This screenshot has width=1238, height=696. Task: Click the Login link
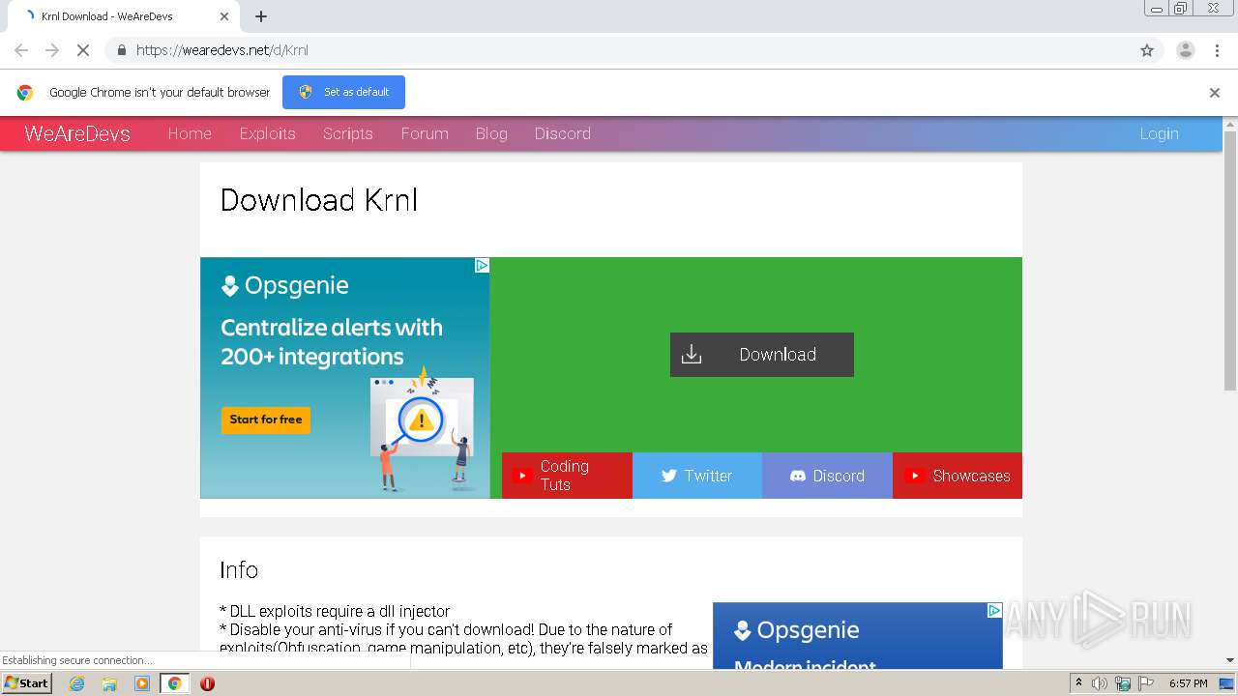1159,133
